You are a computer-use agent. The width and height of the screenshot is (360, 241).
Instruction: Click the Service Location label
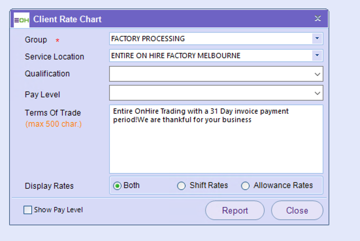54,57
